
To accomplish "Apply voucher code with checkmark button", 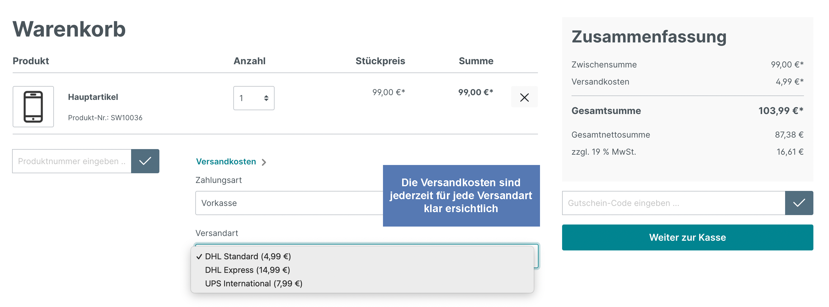I will click(799, 203).
